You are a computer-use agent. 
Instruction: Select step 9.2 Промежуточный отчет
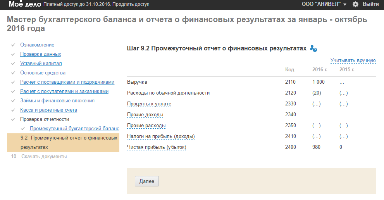(x=63, y=142)
